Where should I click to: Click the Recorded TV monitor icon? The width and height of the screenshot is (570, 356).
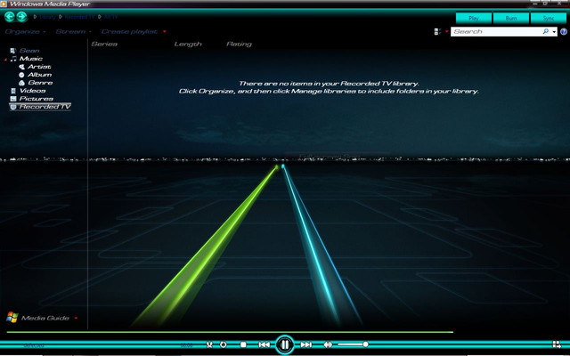13,107
